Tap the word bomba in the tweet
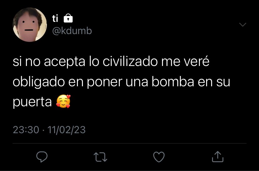Viewport: 259px width, 171px height. (173, 82)
